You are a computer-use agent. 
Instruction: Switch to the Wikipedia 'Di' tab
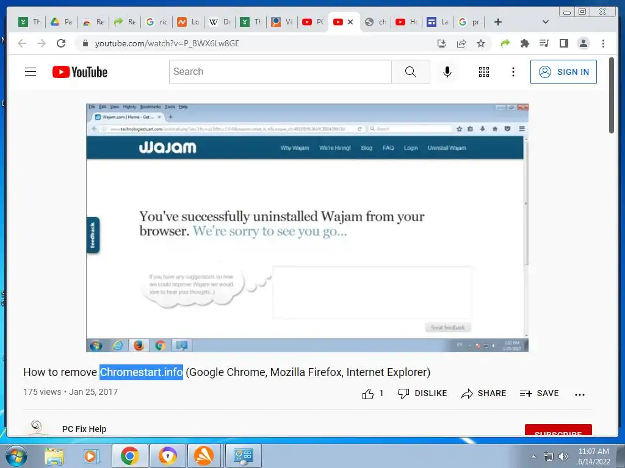point(220,22)
